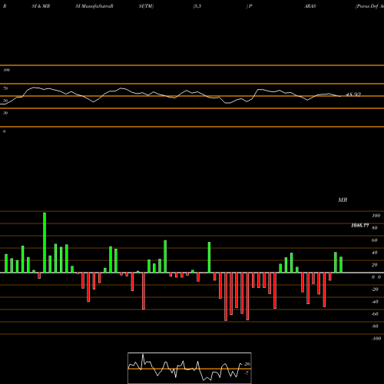Click the MR axis label -100

pyautogui.click(x=376, y=339)
